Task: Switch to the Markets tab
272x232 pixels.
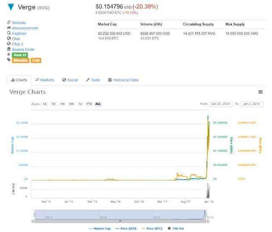Action: pos(45,80)
